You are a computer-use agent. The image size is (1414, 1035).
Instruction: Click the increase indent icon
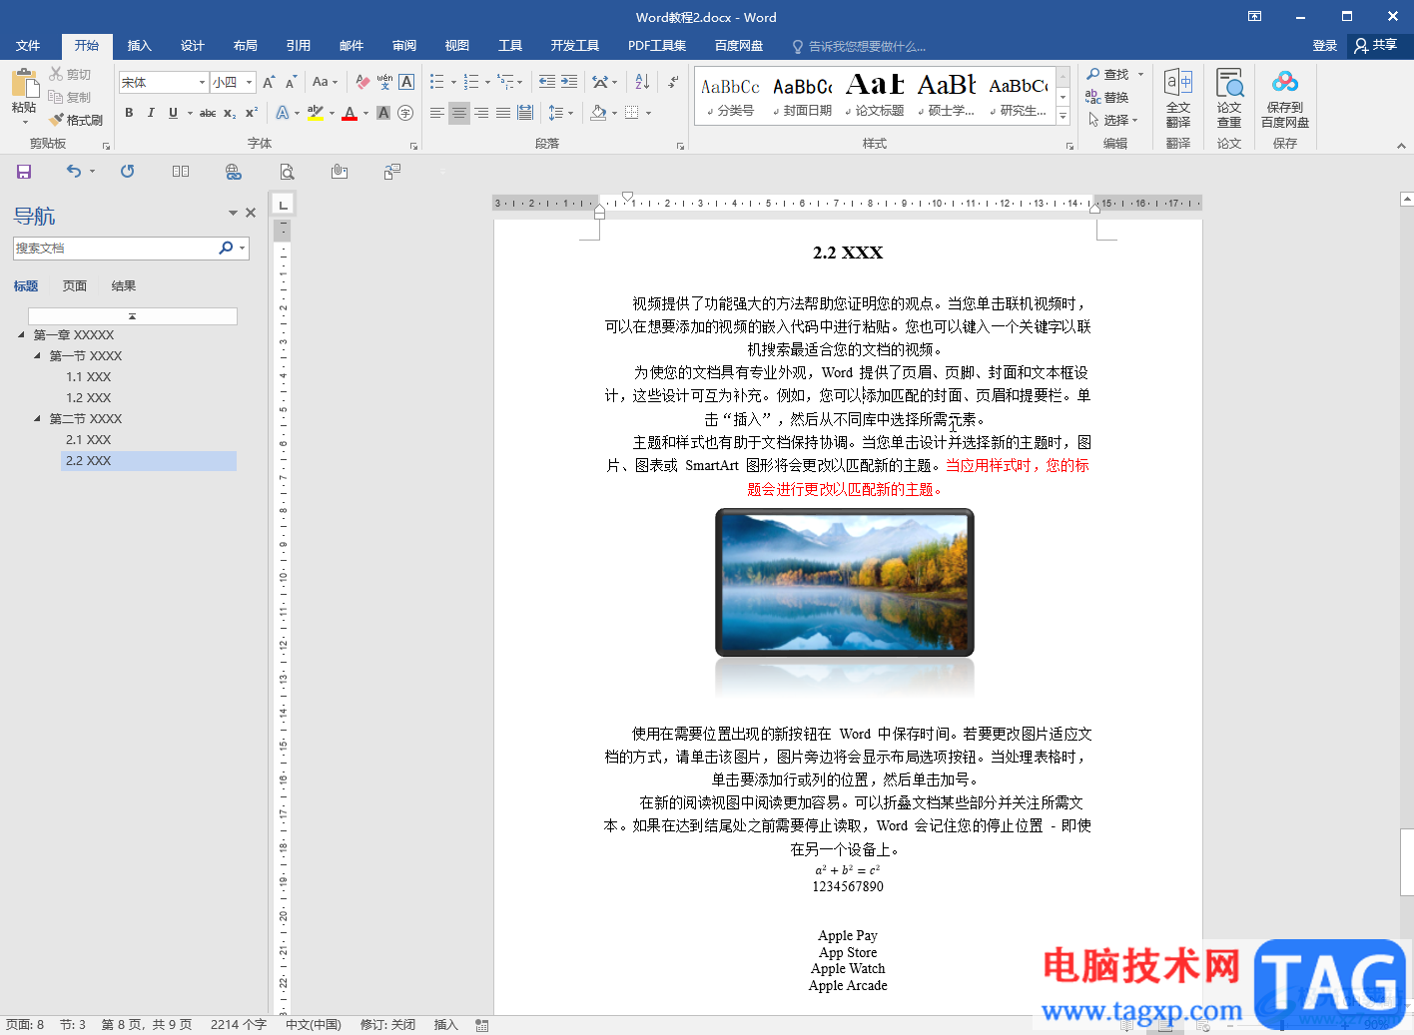click(x=569, y=83)
